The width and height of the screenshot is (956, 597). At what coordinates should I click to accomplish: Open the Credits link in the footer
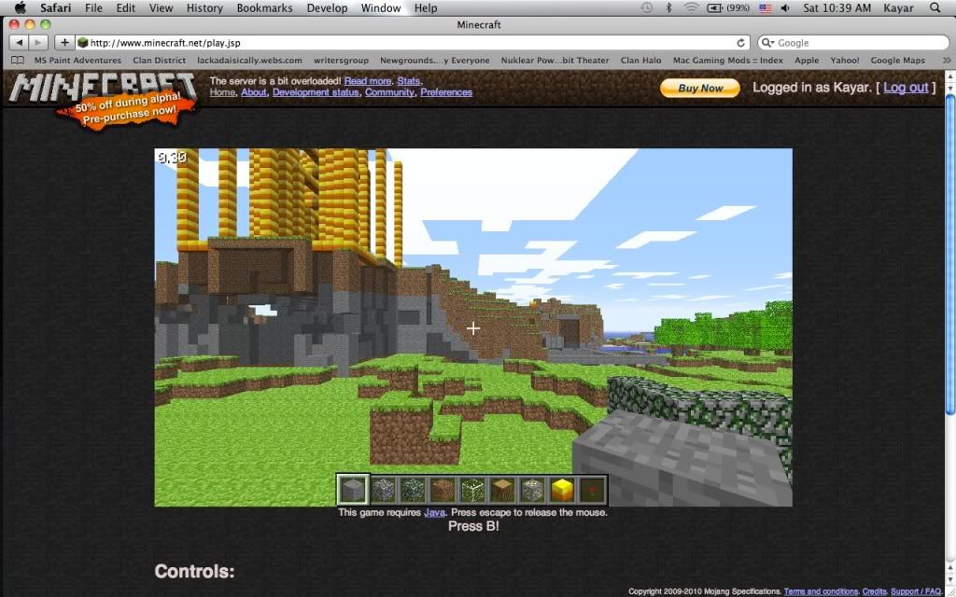874,591
